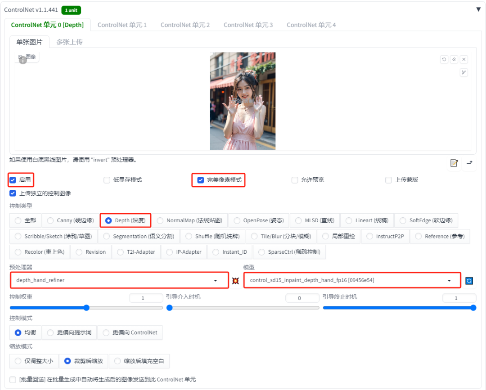The width and height of the screenshot is (486, 390).
Task: Switch to ControlNet 单元 4 tab
Action: tap(311, 25)
